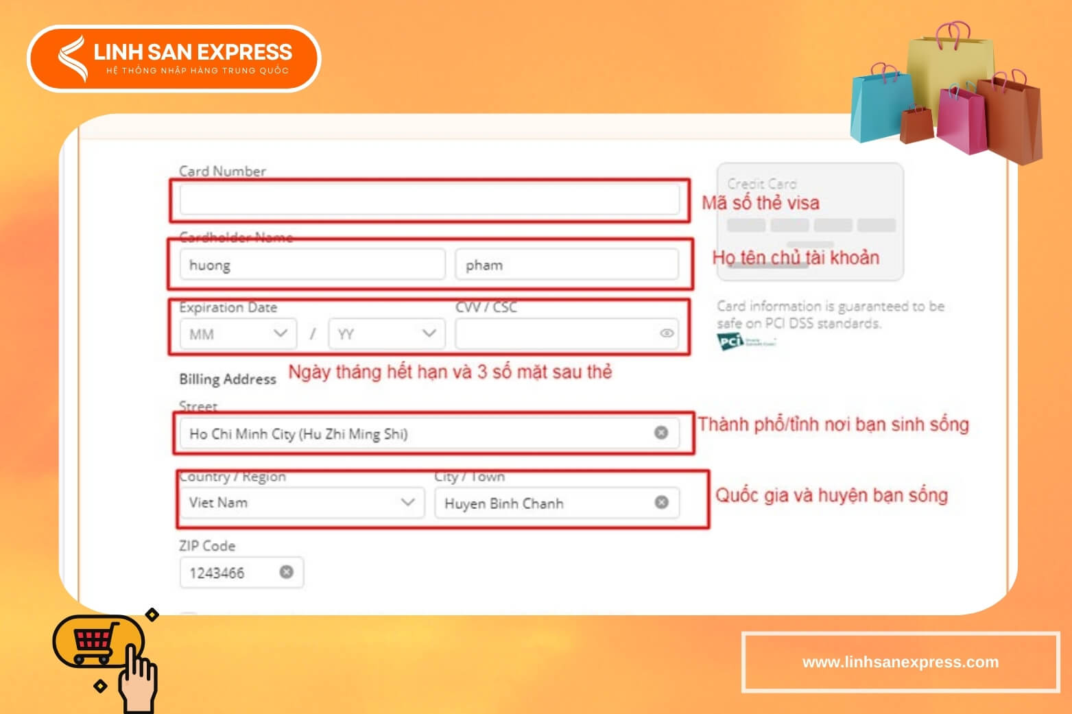The image size is (1072, 714).
Task: Clear the City / Town field with X icon
Action: tap(662, 502)
